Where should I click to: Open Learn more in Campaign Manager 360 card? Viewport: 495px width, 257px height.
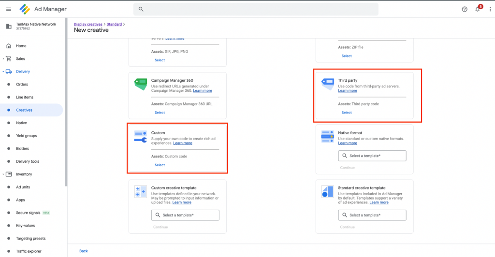[203, 90]
